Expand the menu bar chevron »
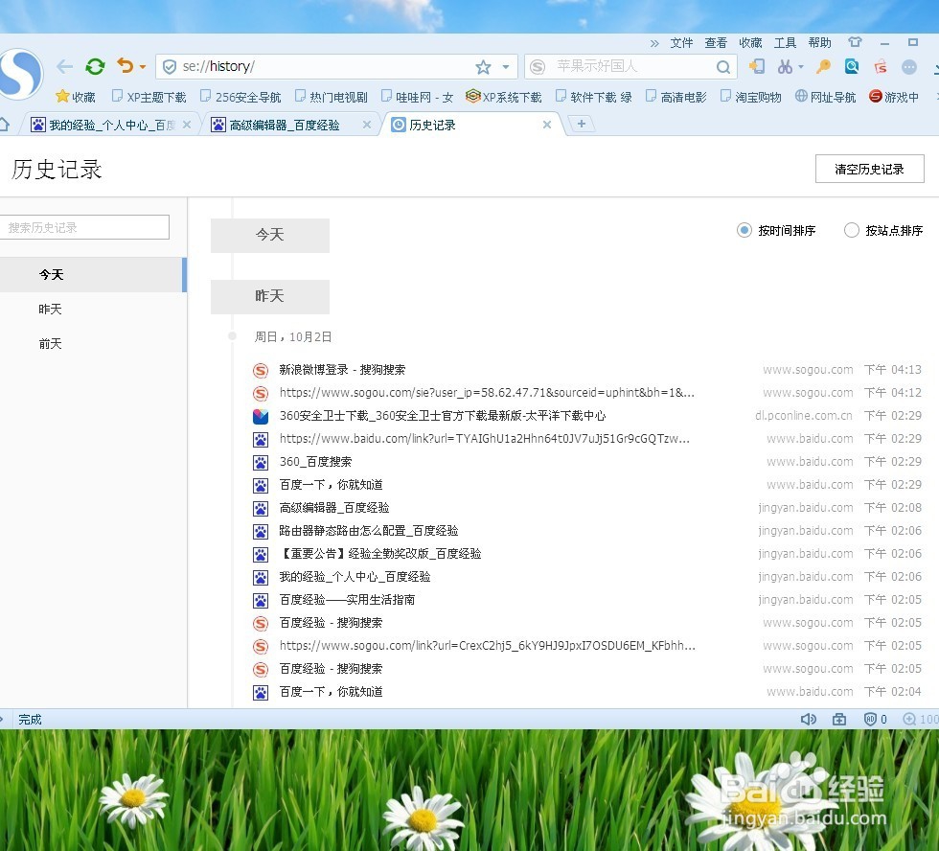The width and height of the screenshot is (939, 851). click(654, 43)
